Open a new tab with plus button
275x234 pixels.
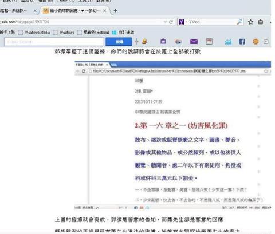point(115,11)
